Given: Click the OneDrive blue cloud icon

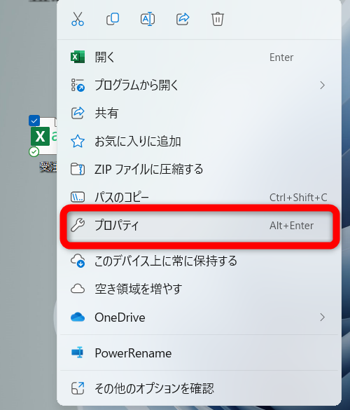Looking at the screenshot, I should 78,317.
